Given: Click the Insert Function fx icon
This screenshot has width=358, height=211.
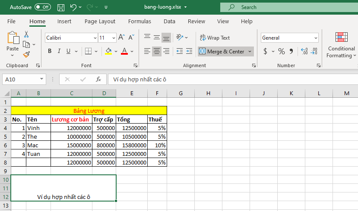Looking at the screenshot, I should pyautogui.click(x=98, y=79).
